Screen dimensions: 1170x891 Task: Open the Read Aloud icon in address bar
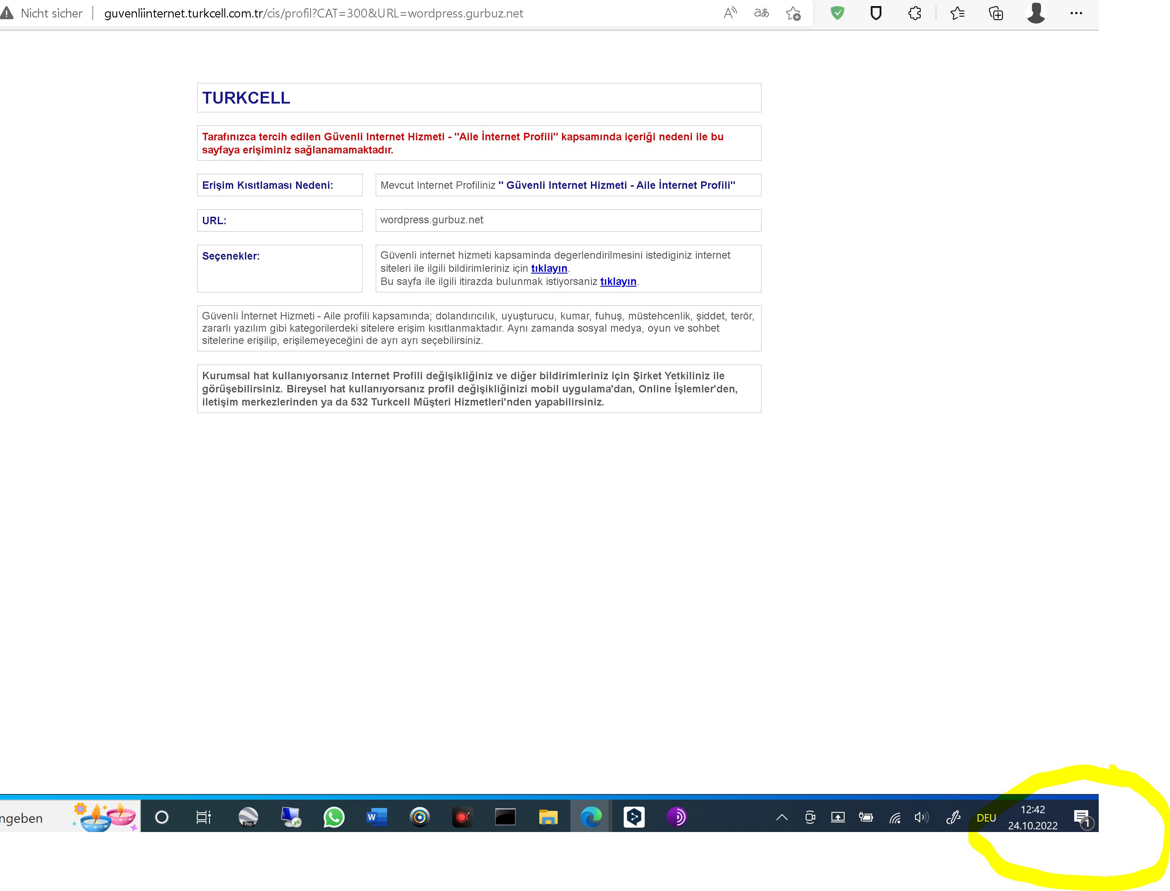click(730, 13)
